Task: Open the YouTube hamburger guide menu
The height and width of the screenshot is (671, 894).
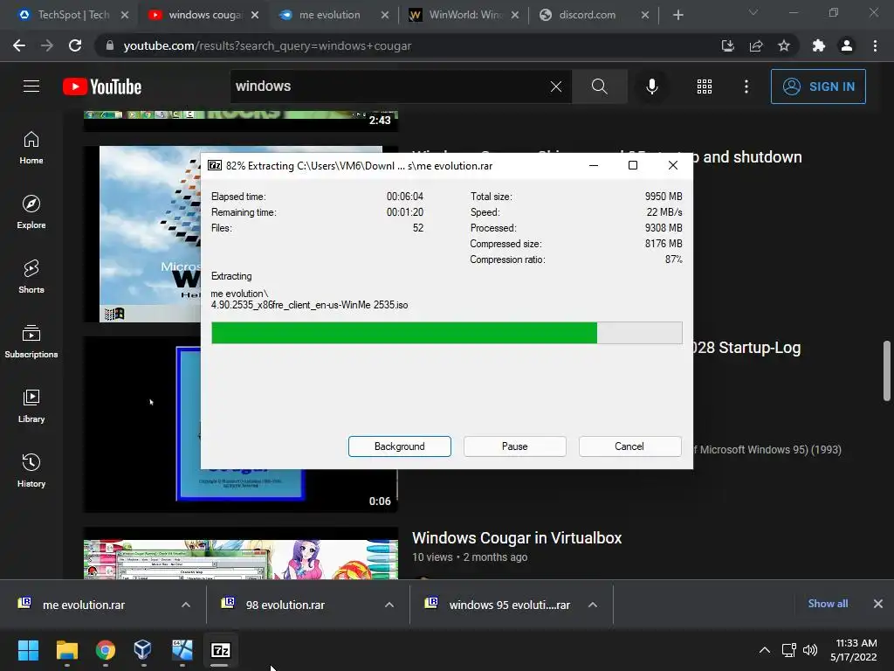Action: (31, 86)
